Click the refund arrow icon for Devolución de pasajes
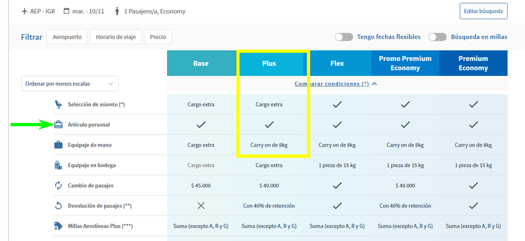Image resolution: width=525 pixels, height=241 pixels. [x=58, y=206]
